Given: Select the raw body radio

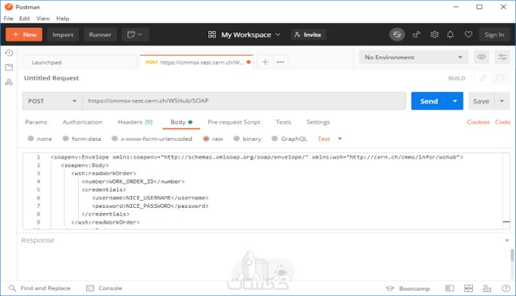Looking at the screenshot, I should [206, 138].
